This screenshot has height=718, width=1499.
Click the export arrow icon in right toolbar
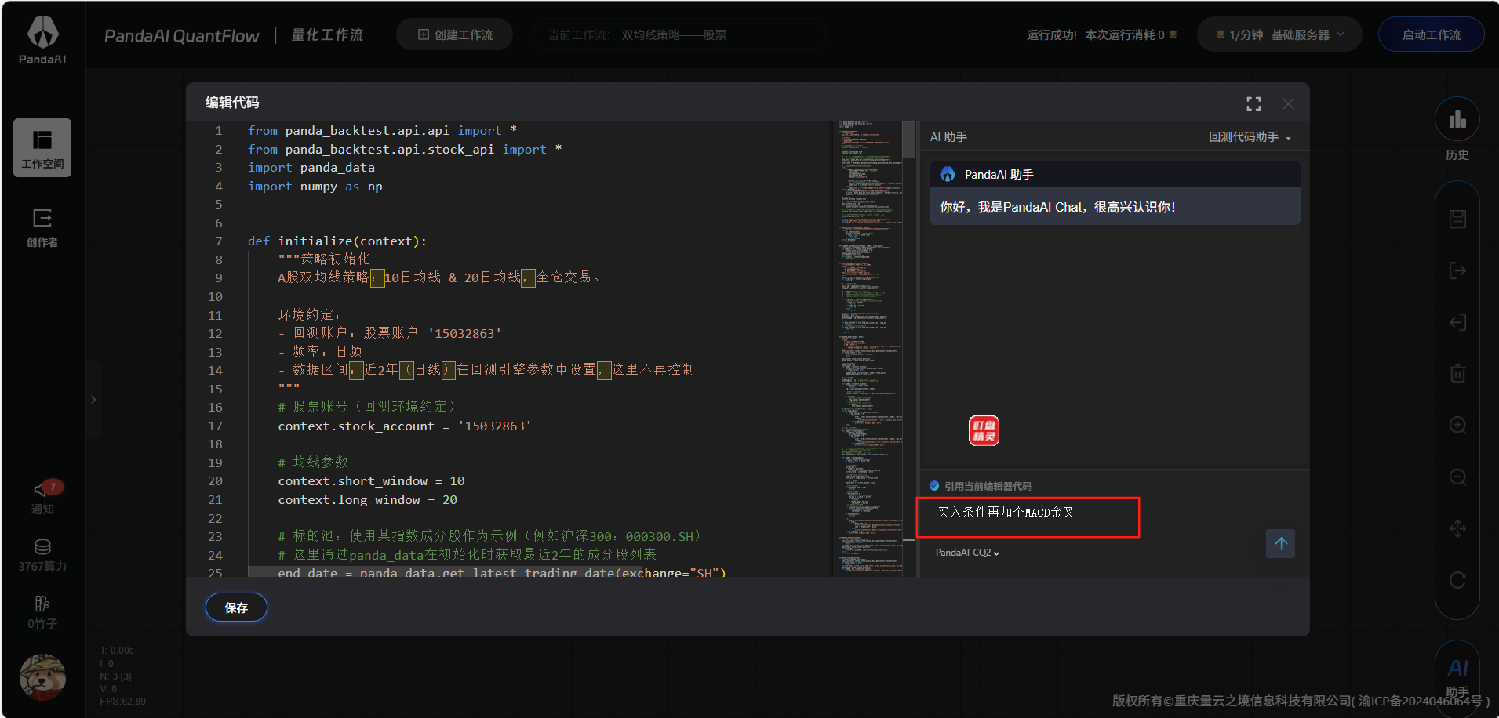(1457, 270)
